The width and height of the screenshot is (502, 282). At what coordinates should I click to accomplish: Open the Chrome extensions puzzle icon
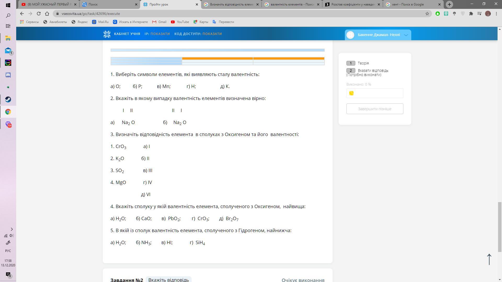471,14
